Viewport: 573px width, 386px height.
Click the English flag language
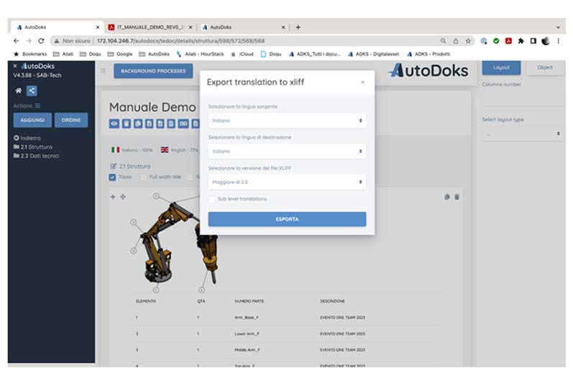click(165, 150)
